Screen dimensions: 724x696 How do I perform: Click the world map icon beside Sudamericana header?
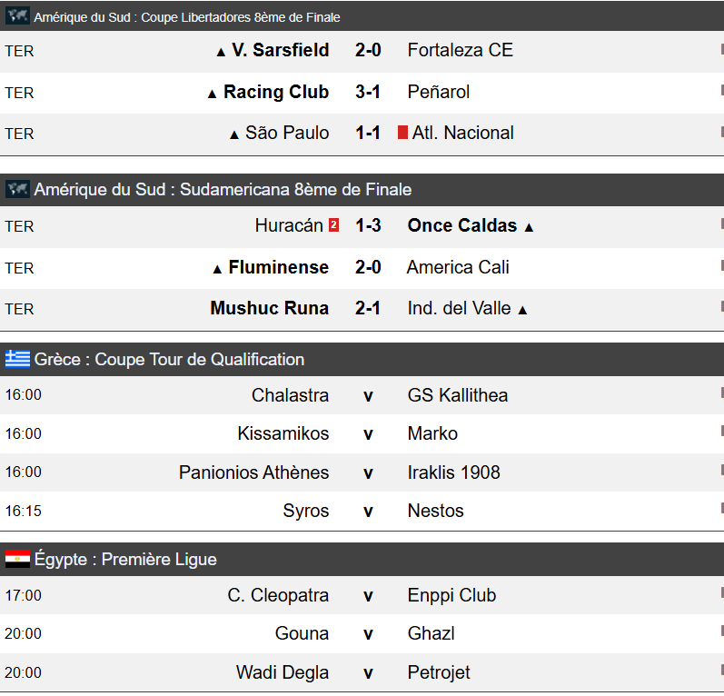coord(17,190)
